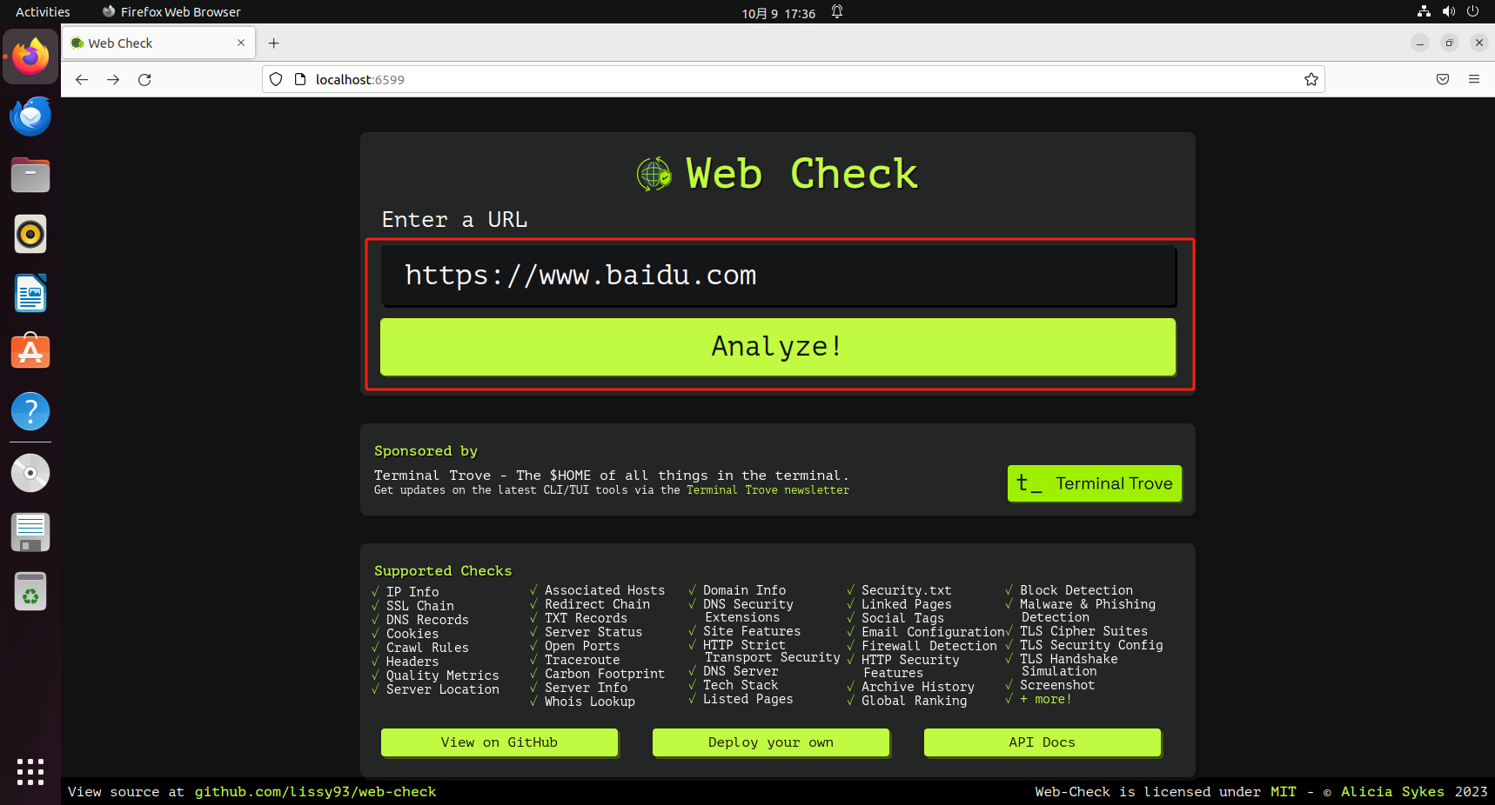This screenshot has height=805, width=1495.
Task: Open the clock and calendar menu
Action: [778, 13]
